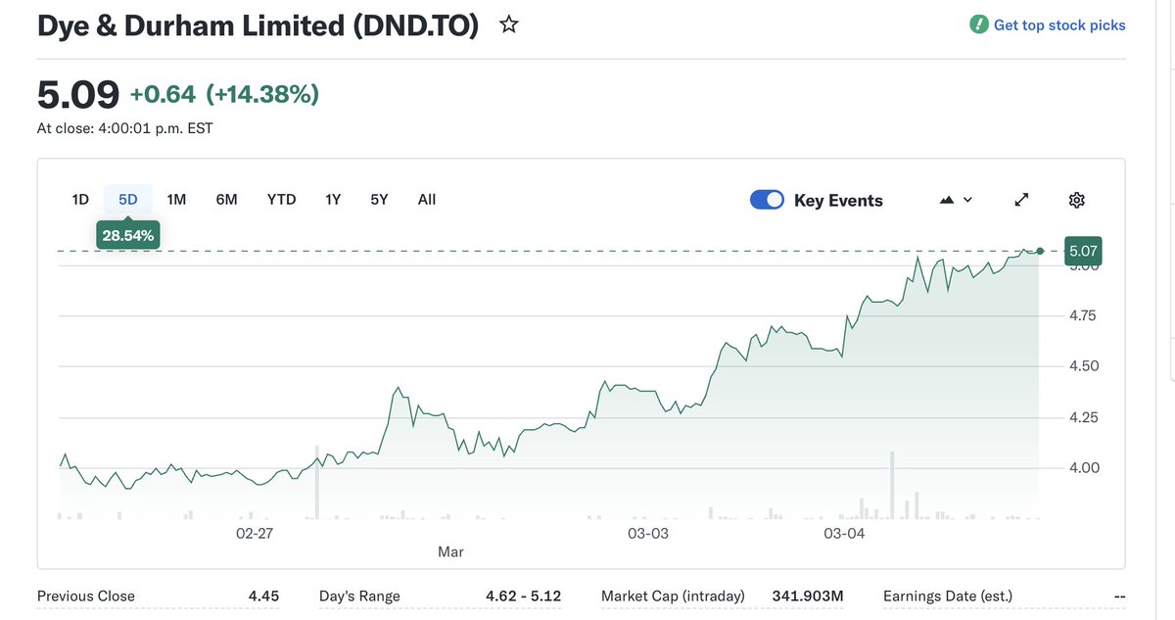The width and height of the screenshot is (1175, 620).
Task: Select the 5D time range
Action: 128,199
